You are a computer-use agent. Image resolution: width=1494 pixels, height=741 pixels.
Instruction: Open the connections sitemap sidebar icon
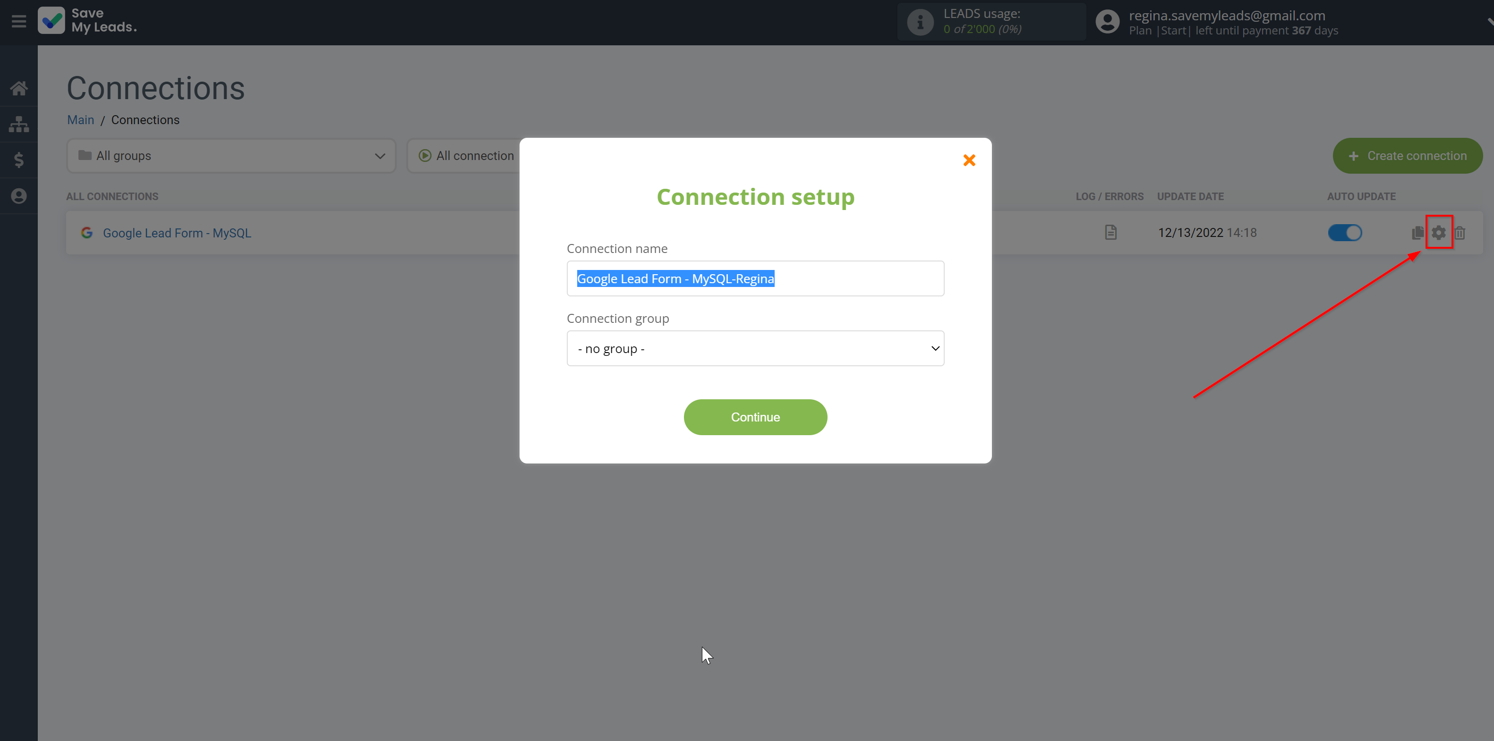coord(18,124)
